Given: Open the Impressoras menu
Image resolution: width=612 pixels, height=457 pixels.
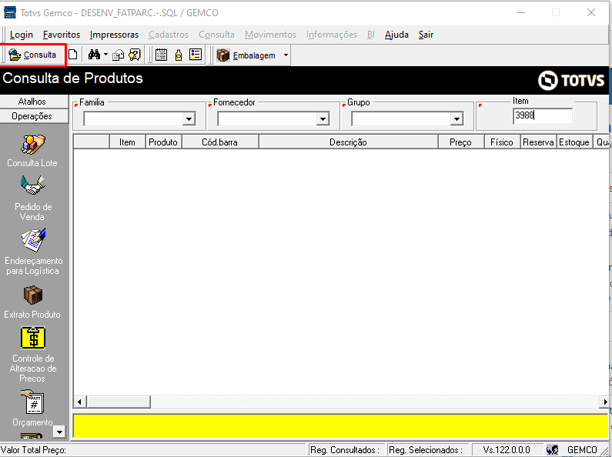Looking at the screenshot, I should click(x=114, y=35).
